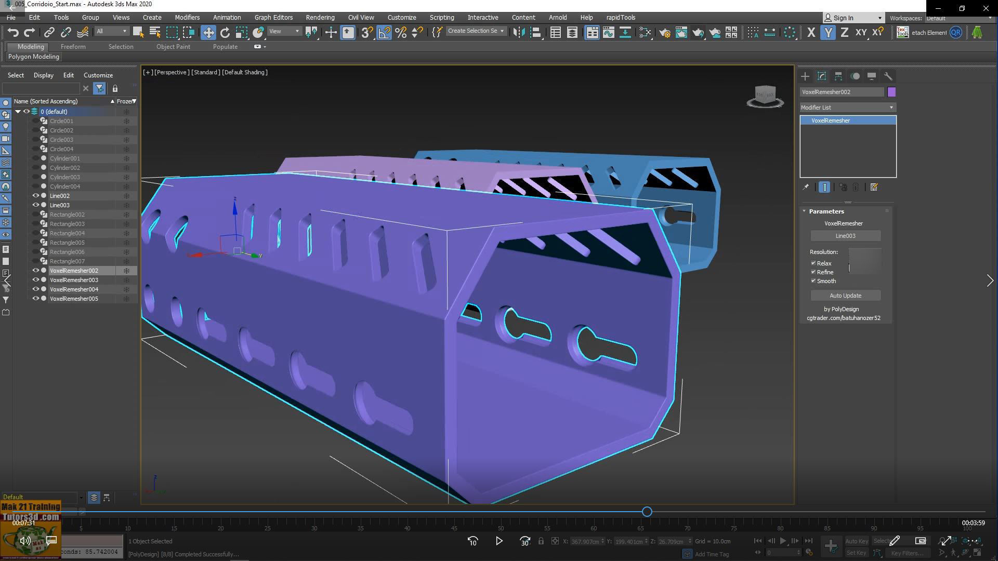Screen dimensions: 998x561
Task: Click Configure Modifier Sets icon
Action: coord(874,188)
